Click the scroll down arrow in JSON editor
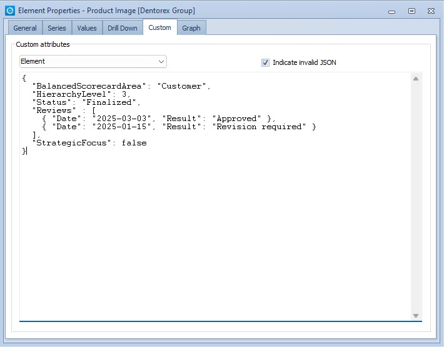This screenshot has width=444, height=347. pos(416,316)
